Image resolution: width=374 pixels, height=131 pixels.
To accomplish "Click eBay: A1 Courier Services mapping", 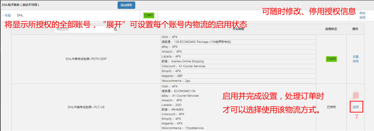I will (180, 96).
